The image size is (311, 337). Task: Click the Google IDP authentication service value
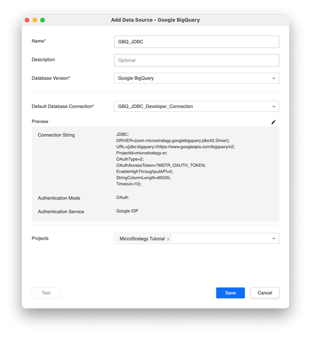(127, 211)
